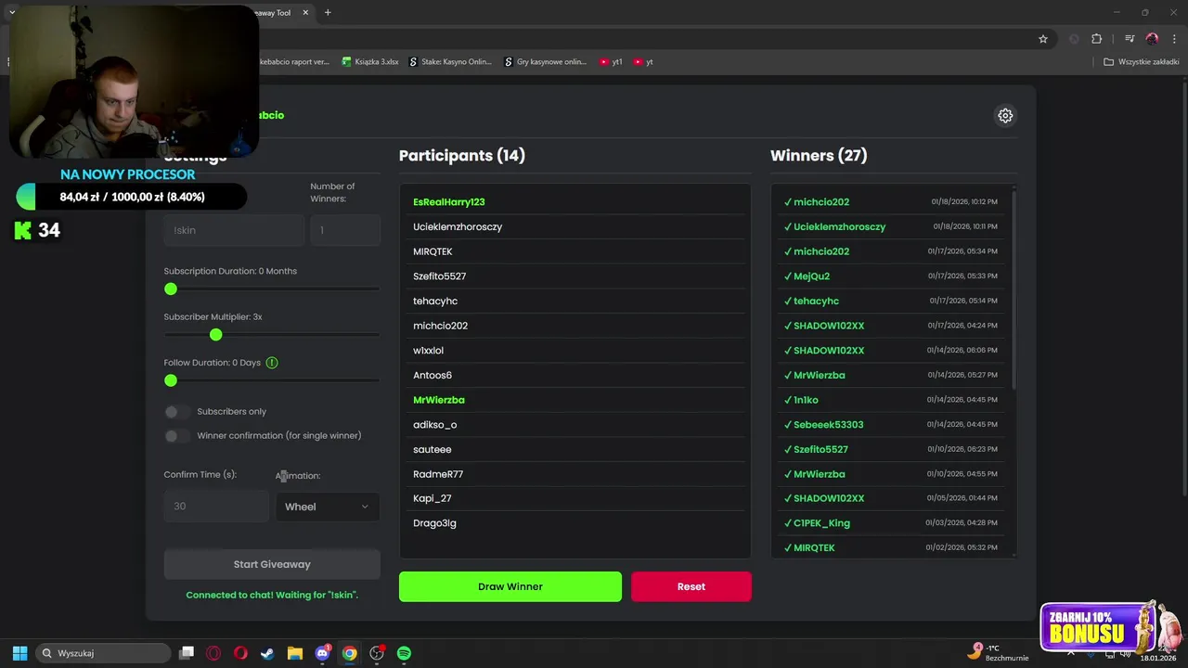
Task: Switch to Chrome on the taskbar
Action: coord(349,653)
